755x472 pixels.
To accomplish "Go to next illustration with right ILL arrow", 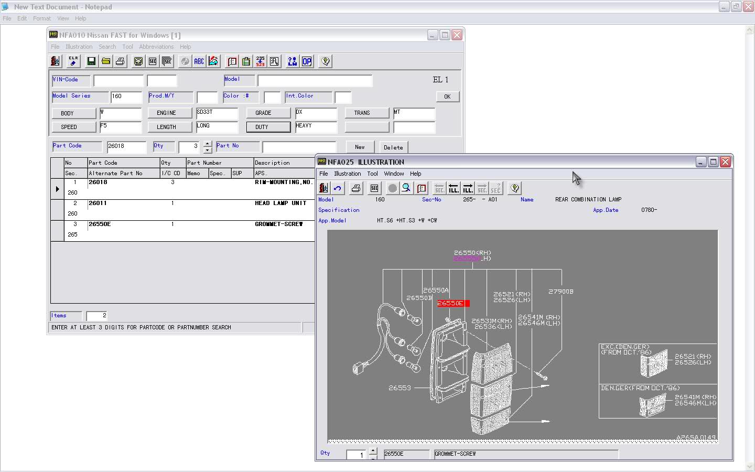I will [x=468, y=188].
